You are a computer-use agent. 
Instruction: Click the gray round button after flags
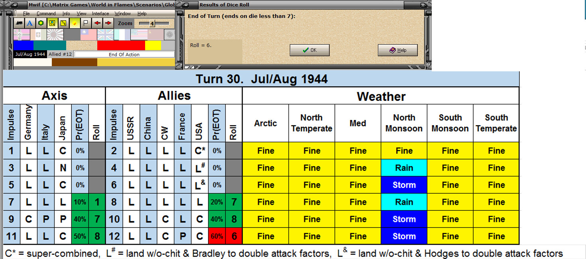(169, 35)
